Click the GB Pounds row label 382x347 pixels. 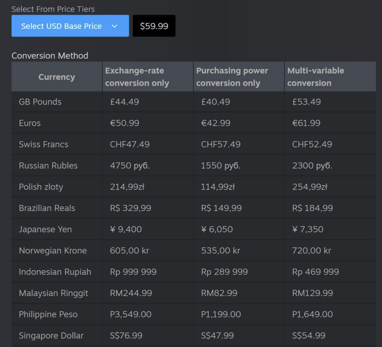pos(40,102)
